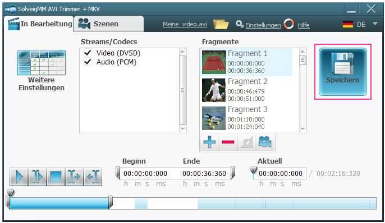Select Fragment 2 player thumbnail
The image size is (385, 223).
[214, 90]
